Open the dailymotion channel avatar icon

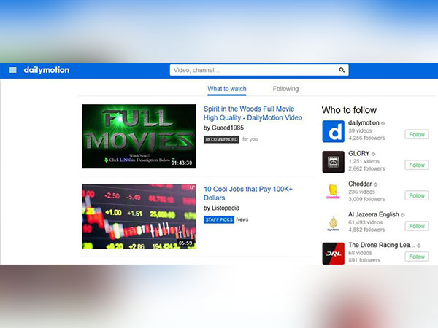click(x=333, y=131)
